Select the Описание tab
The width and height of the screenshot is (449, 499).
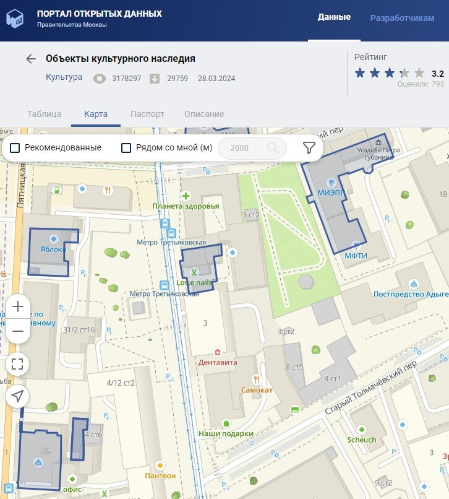pyautogui.click(x=204, y=114)
